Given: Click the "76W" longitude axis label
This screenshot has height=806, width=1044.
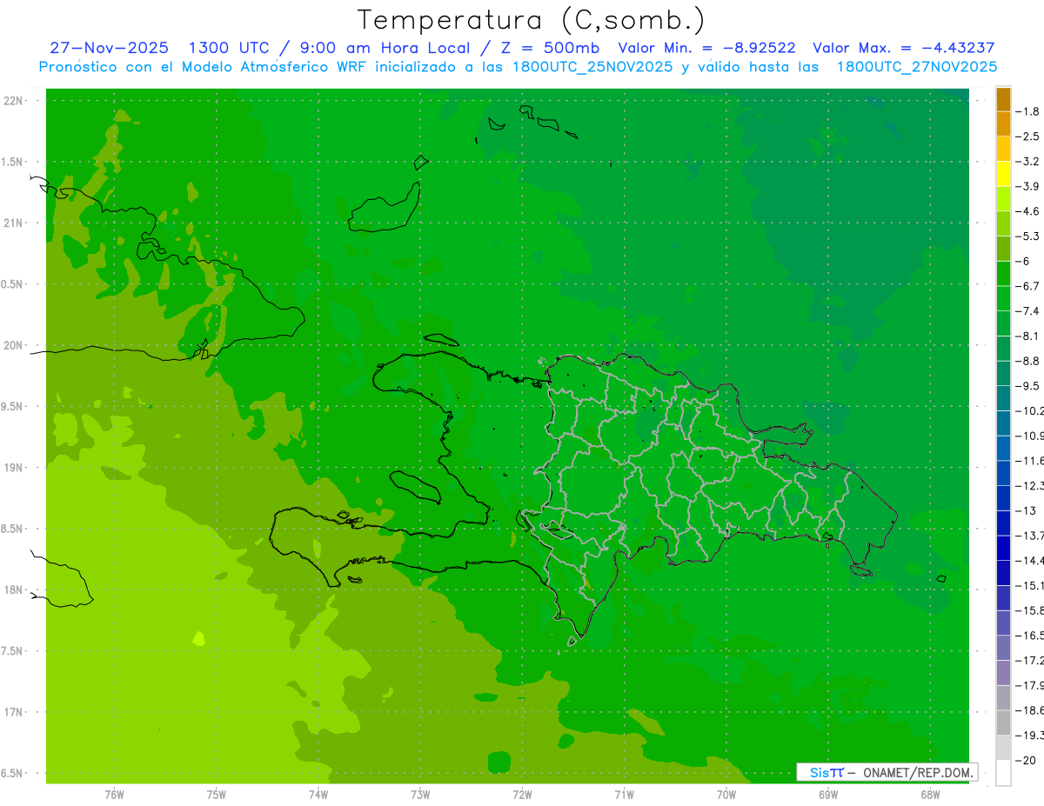Looking at the screenshot, I should pos(114,795).
